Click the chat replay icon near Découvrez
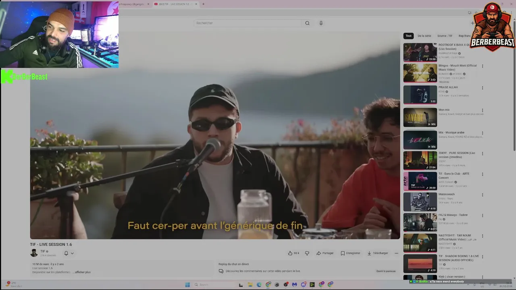 click(221, 271)
